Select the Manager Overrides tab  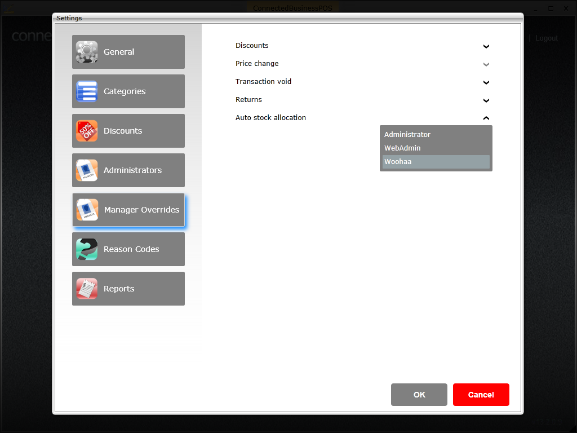128,210
